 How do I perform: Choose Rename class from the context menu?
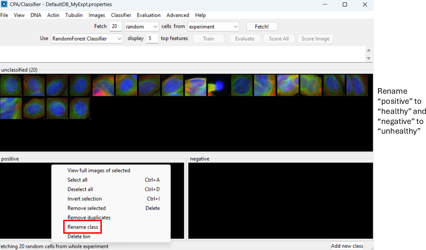pos(82,227)
